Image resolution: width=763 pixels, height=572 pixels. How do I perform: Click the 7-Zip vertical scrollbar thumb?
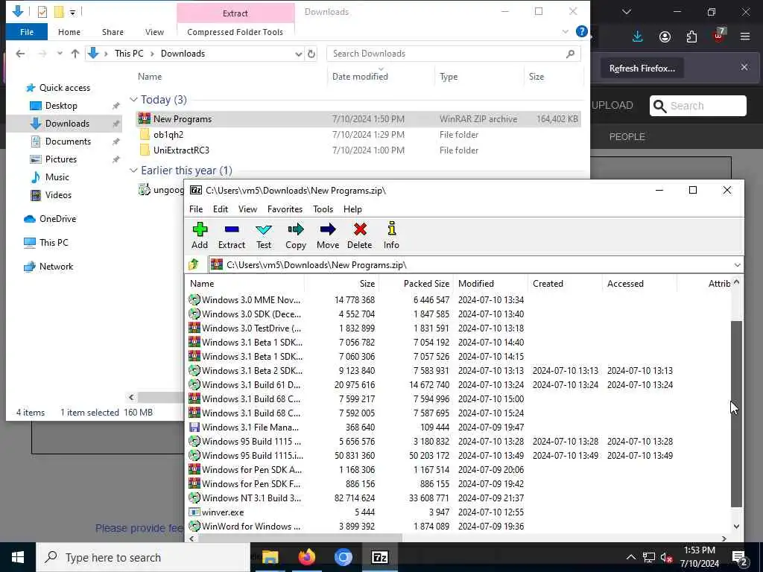(736, 414)
